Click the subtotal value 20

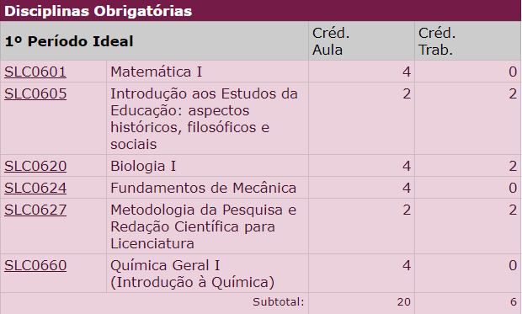pos(403,302)
